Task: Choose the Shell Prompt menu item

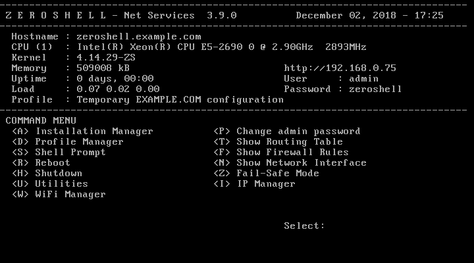Action: pyautogui.click(x=59, y=153)
